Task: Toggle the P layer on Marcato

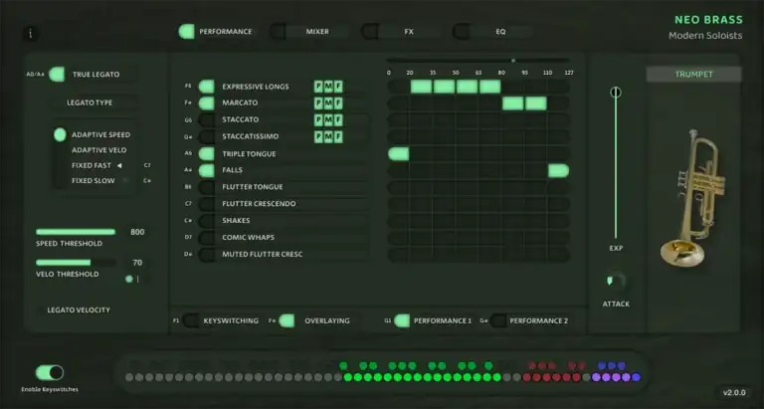Action: [x=318, y=103]
